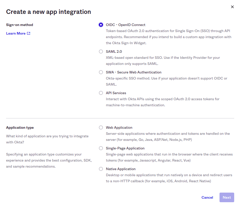Click the Cancel button

[207, 197]
